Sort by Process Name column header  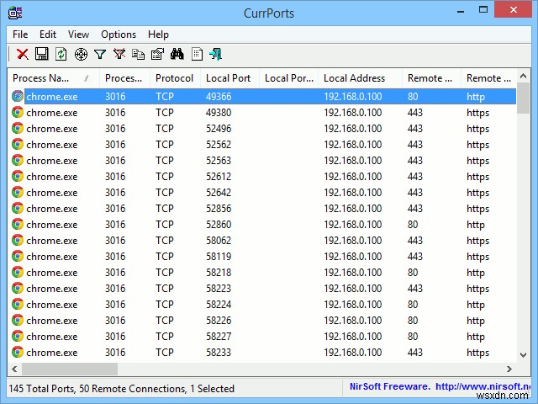tap(54, 78)
